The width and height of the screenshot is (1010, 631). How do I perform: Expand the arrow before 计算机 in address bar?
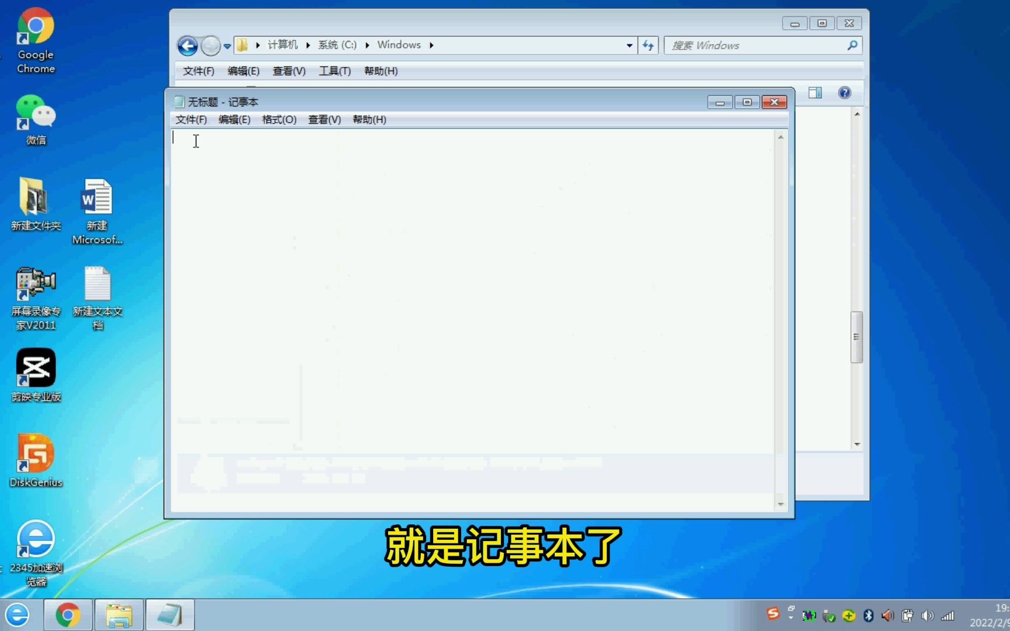pos(258,45)
